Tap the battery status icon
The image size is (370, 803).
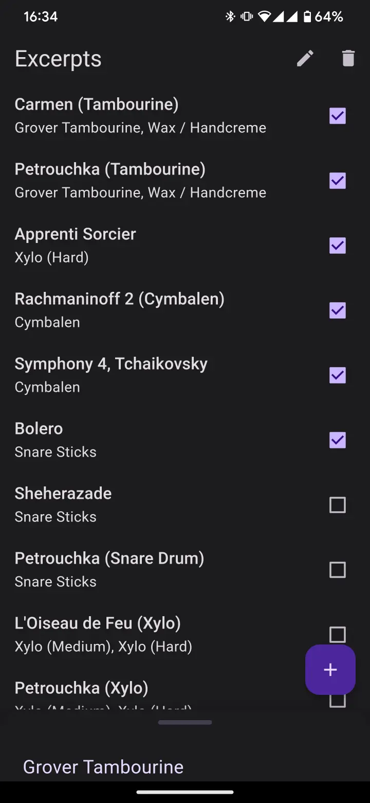point(307,17)
